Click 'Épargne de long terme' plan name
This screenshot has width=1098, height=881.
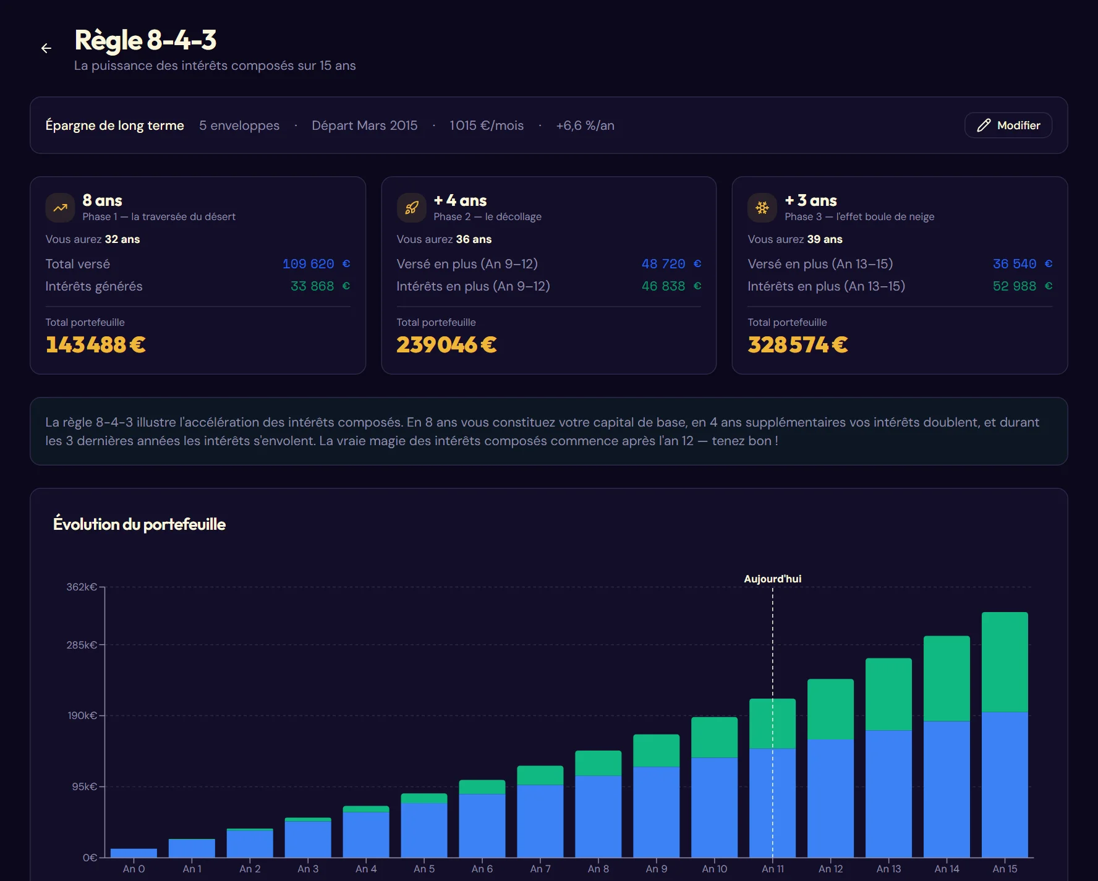(x=114, y=126)
